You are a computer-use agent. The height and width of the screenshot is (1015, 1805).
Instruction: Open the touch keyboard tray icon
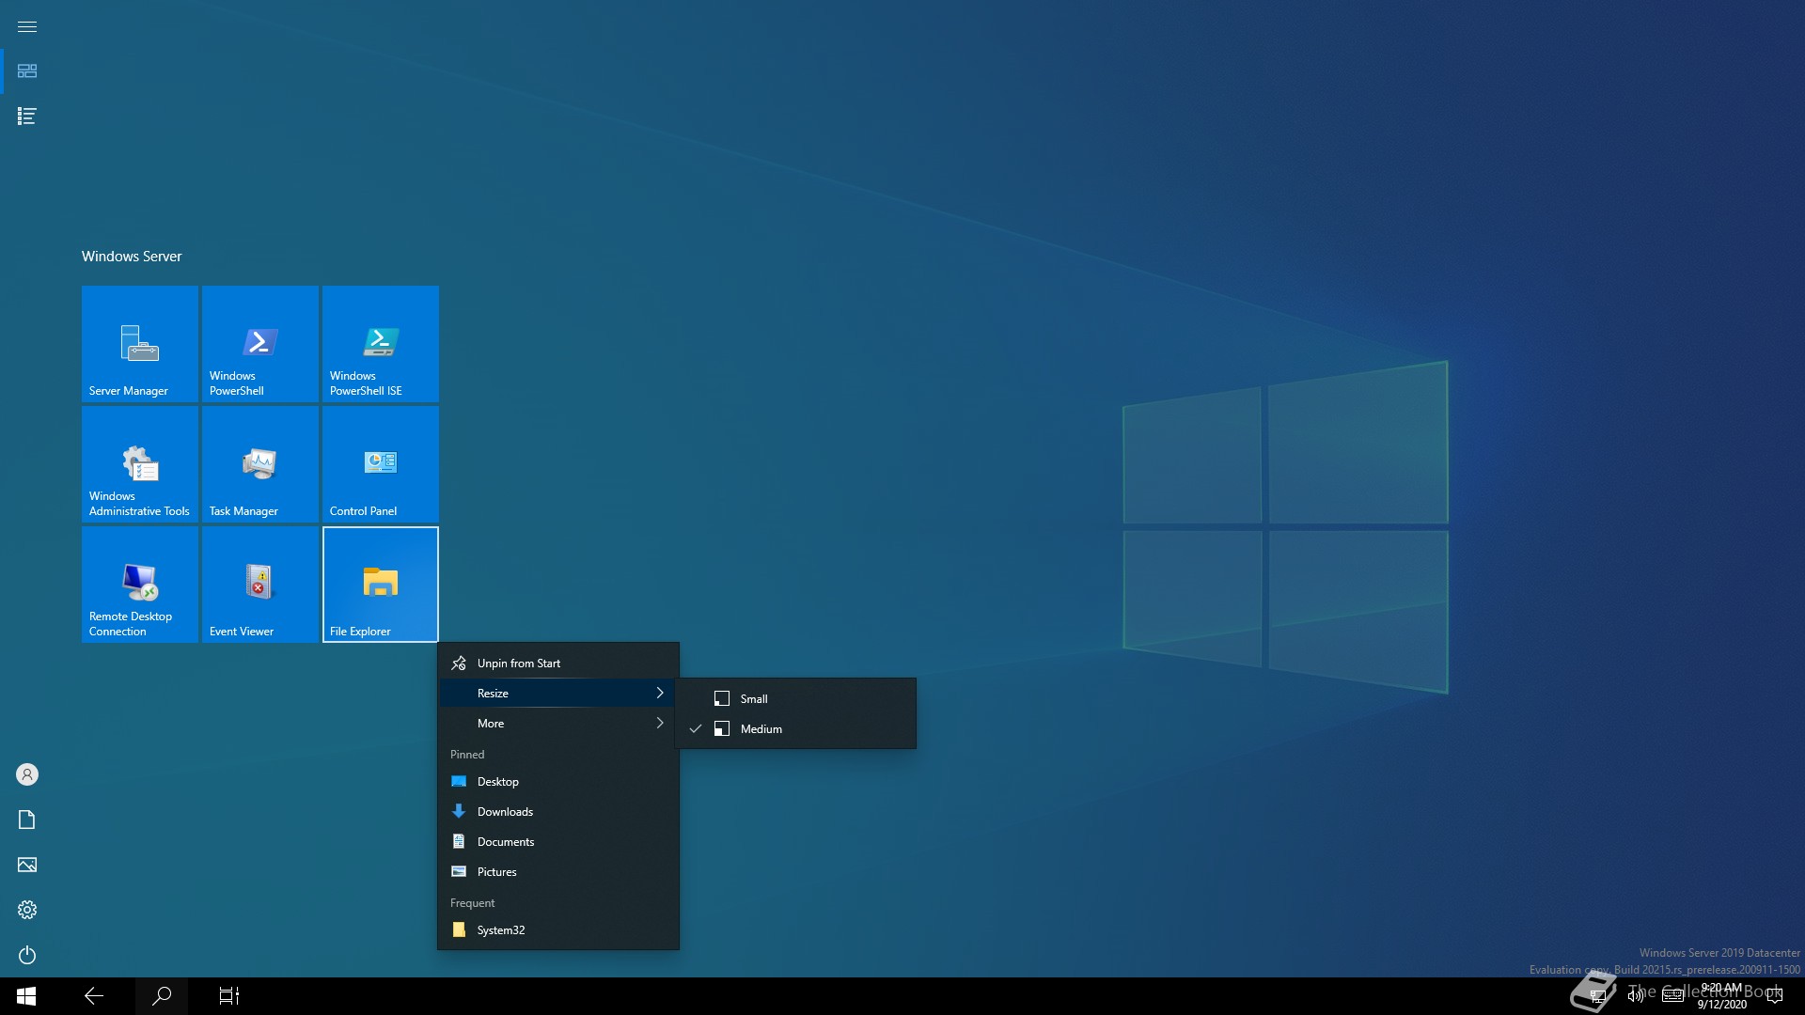(1673, 996)
